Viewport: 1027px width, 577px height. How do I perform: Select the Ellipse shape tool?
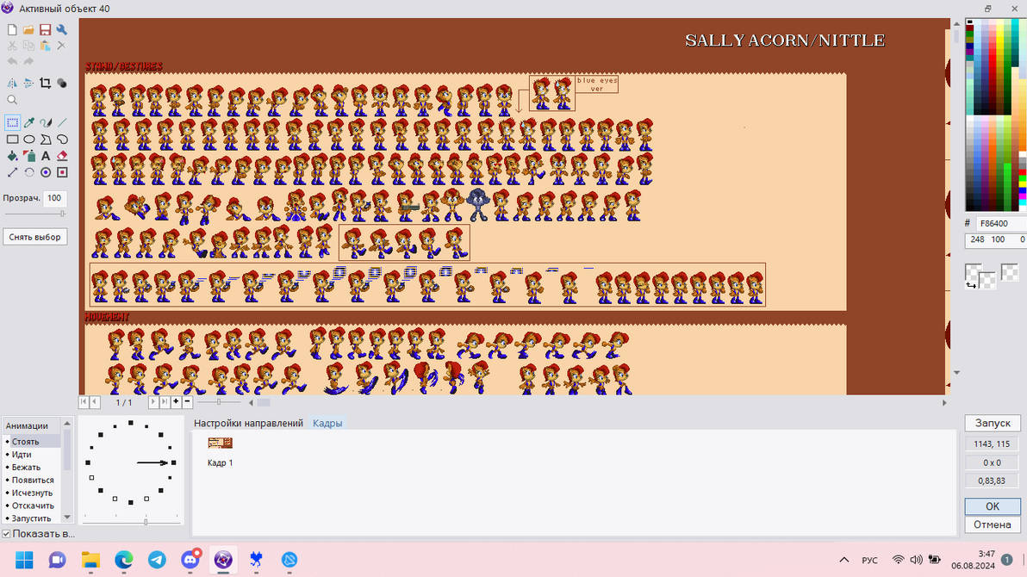click(x=28, y=140)
